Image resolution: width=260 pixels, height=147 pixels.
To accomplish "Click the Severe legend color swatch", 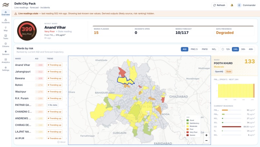I will [187, 135].
